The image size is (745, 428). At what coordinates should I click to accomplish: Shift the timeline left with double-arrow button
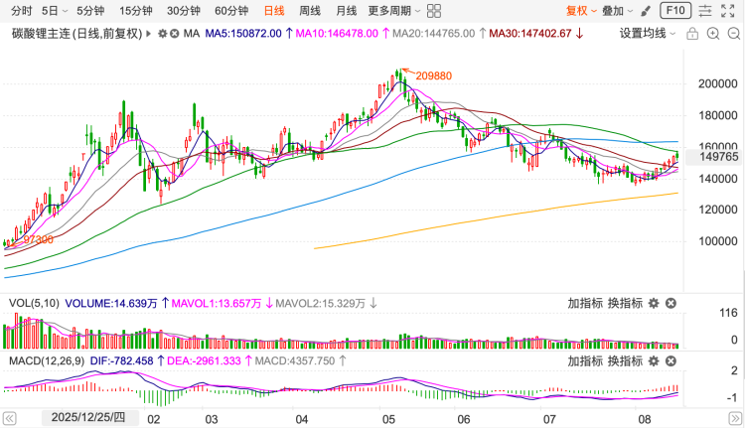[9, 419]
